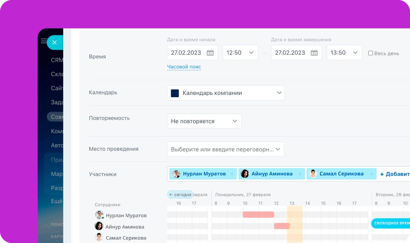The image size is (410, 243).
Task: Open meeting room location dropdown
Action: (225, 149)
